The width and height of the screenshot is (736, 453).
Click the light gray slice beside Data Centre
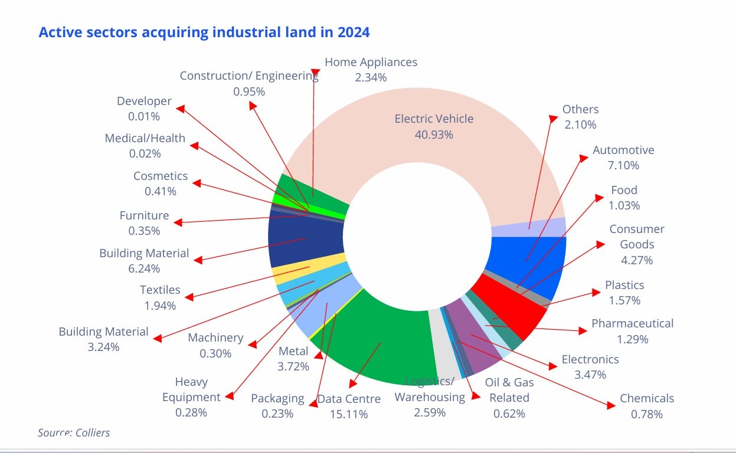tap(444, 348)
